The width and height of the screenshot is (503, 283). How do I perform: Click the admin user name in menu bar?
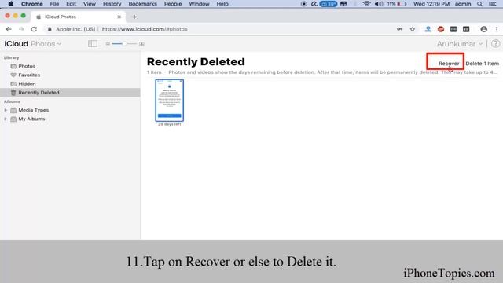463,4
